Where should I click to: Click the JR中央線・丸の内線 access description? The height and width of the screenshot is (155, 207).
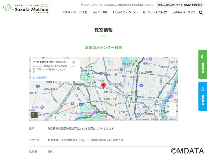pyautogui.click(x=85, y=140)
